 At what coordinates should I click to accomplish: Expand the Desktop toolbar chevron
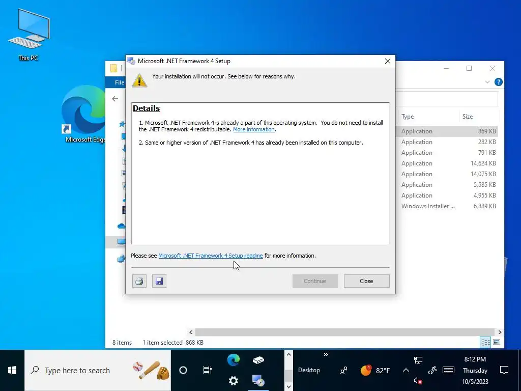click(x=326, y=355)
